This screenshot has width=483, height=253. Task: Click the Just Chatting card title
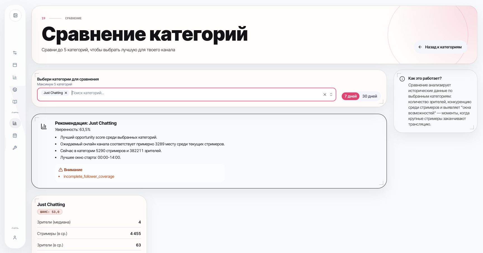coord(51,204)
